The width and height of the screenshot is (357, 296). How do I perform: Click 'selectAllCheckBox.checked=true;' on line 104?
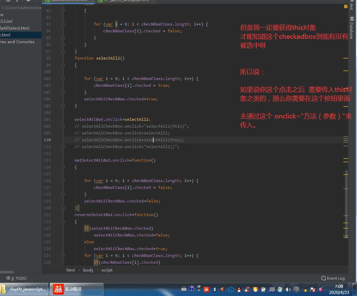[x=121, y=99]
